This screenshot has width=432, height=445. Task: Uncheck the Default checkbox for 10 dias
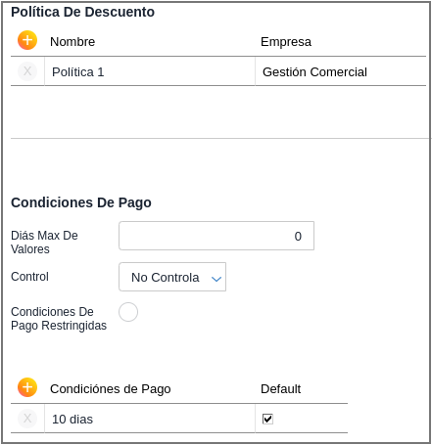coord(267,419)
